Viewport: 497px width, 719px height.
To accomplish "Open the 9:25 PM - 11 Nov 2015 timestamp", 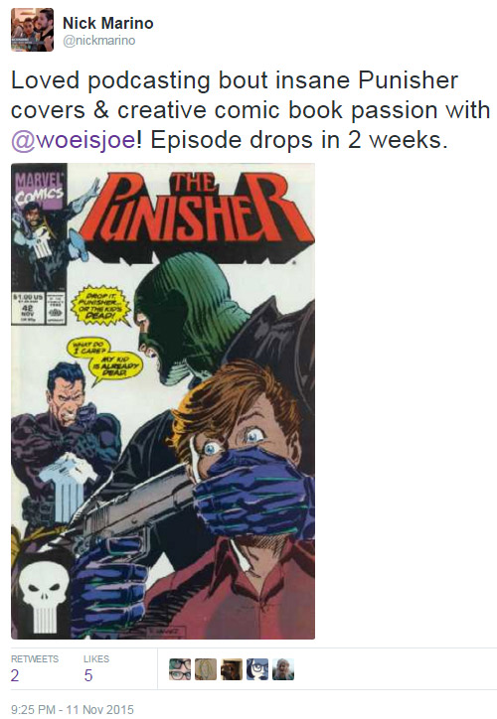I will pos(72,709).
